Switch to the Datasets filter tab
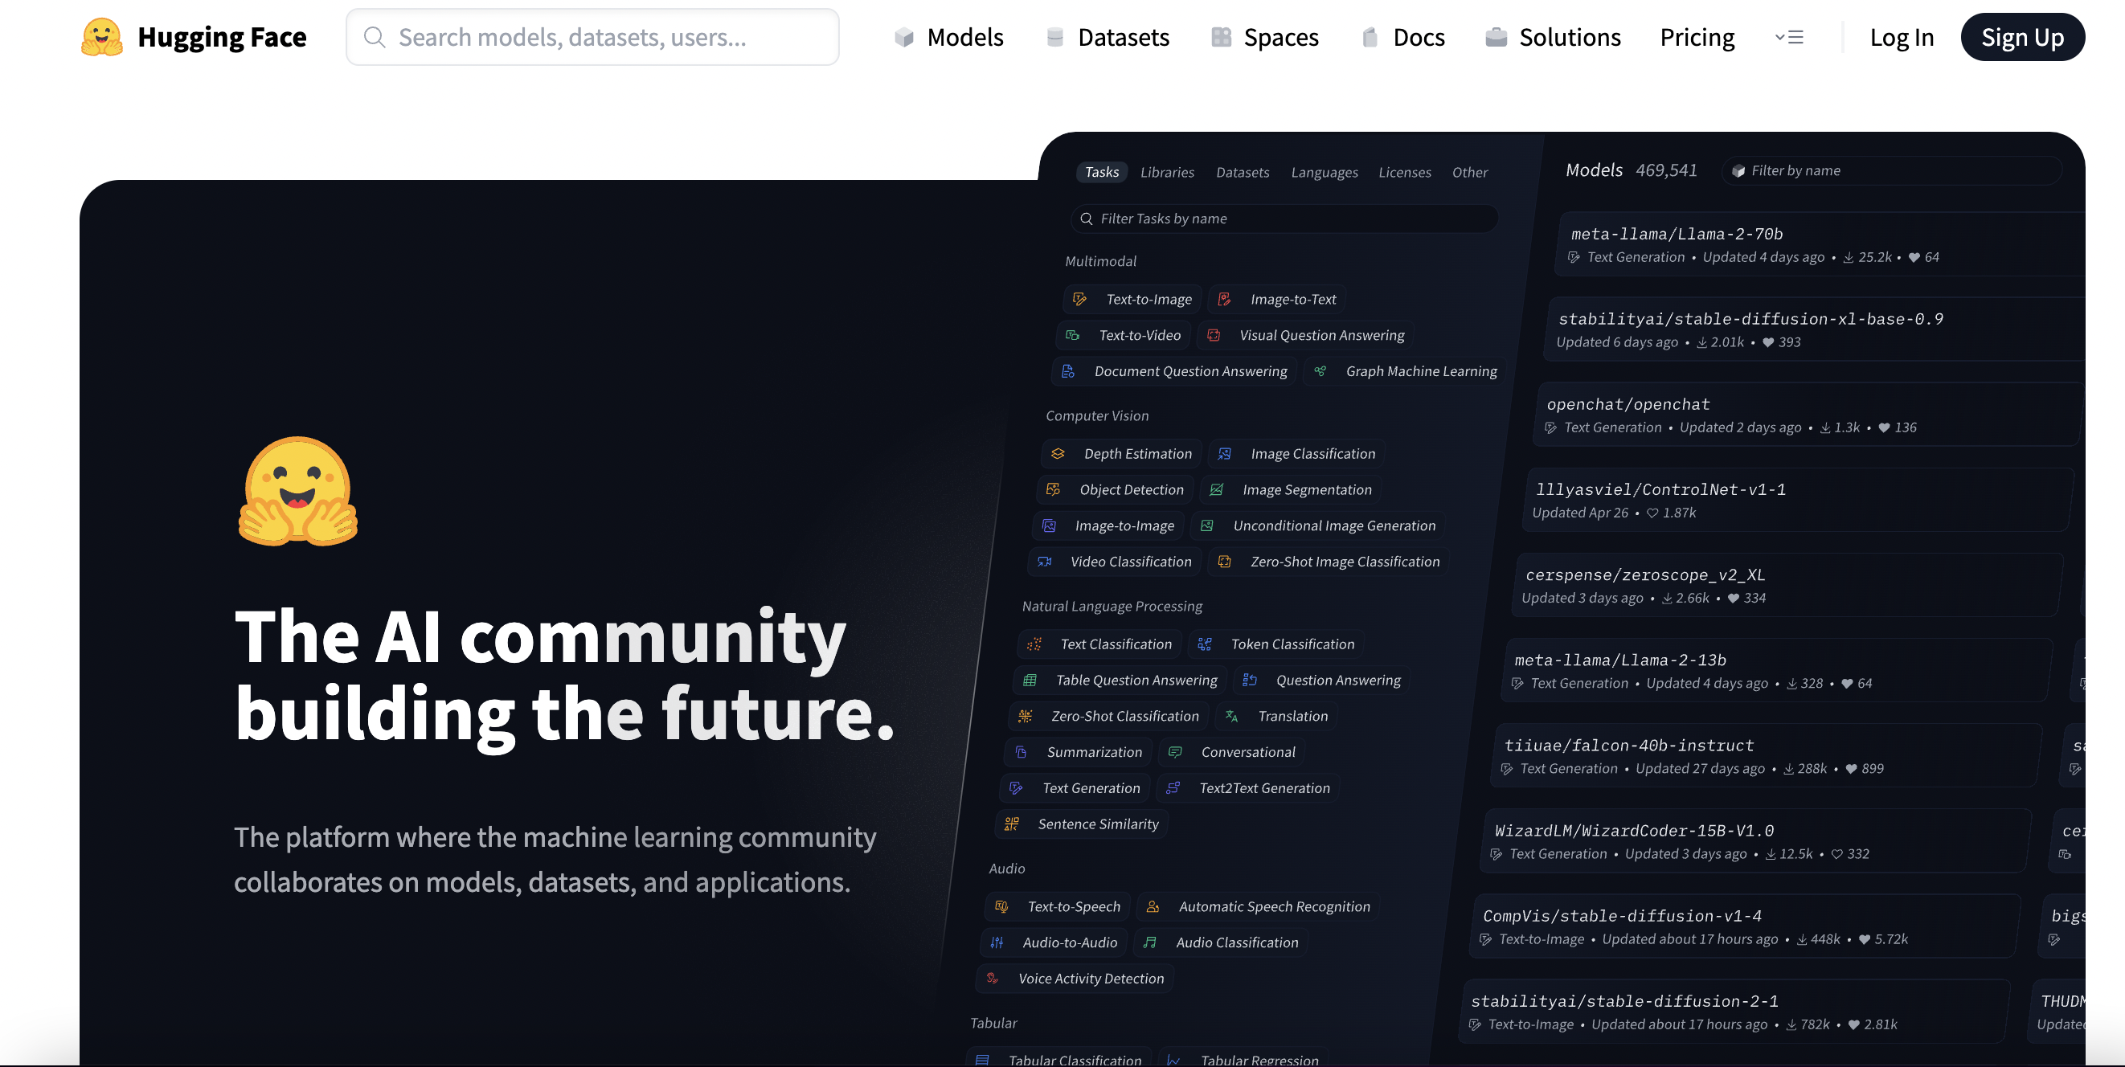Image resolution: width=2125 pixels, height=1067 pixels. point(1243,172)
